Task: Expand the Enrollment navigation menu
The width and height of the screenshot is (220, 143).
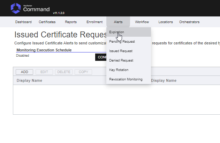Action: (94, 22)
